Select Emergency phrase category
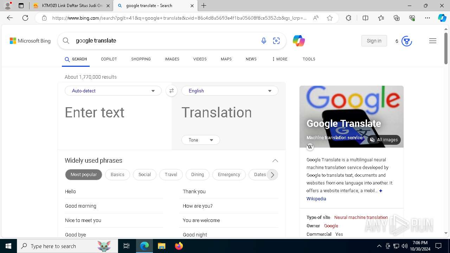This screenshot has height=253, width=450. tap(229, 175)
